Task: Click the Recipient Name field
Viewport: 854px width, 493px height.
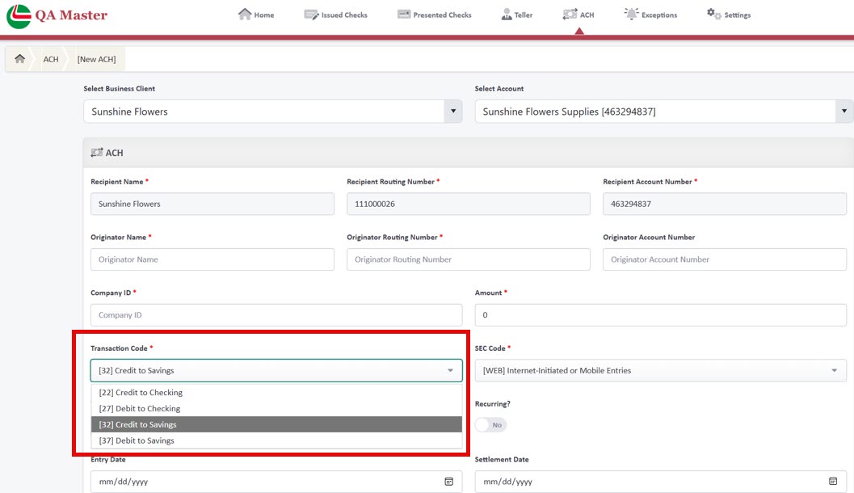Action: point(212,204)
